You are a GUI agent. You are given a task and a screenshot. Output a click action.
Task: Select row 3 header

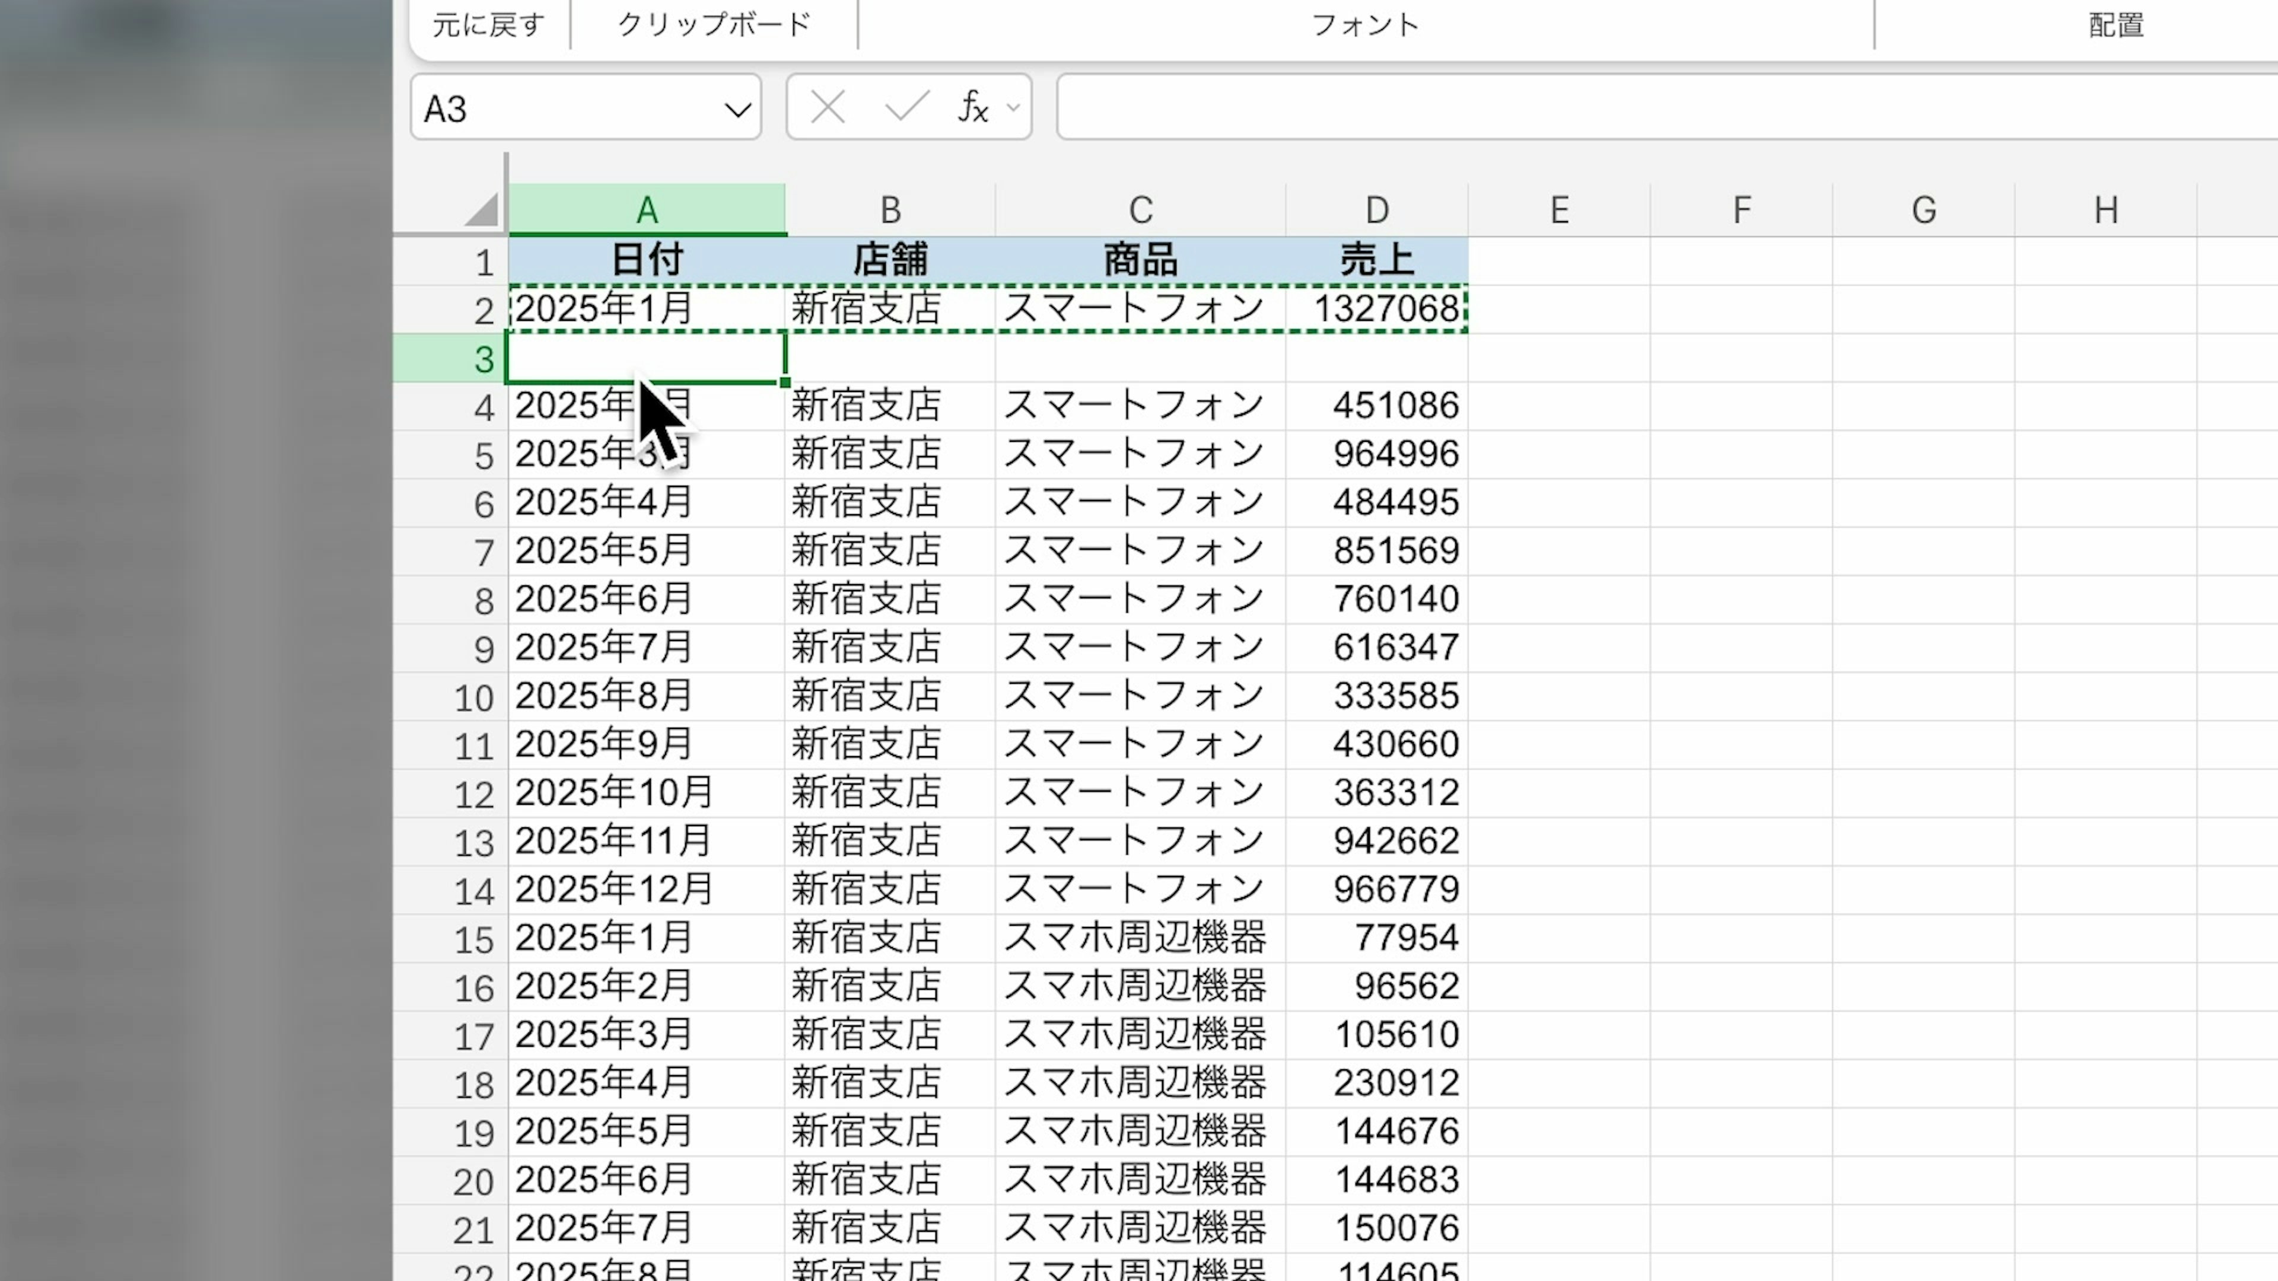click(x=451, y=359)
